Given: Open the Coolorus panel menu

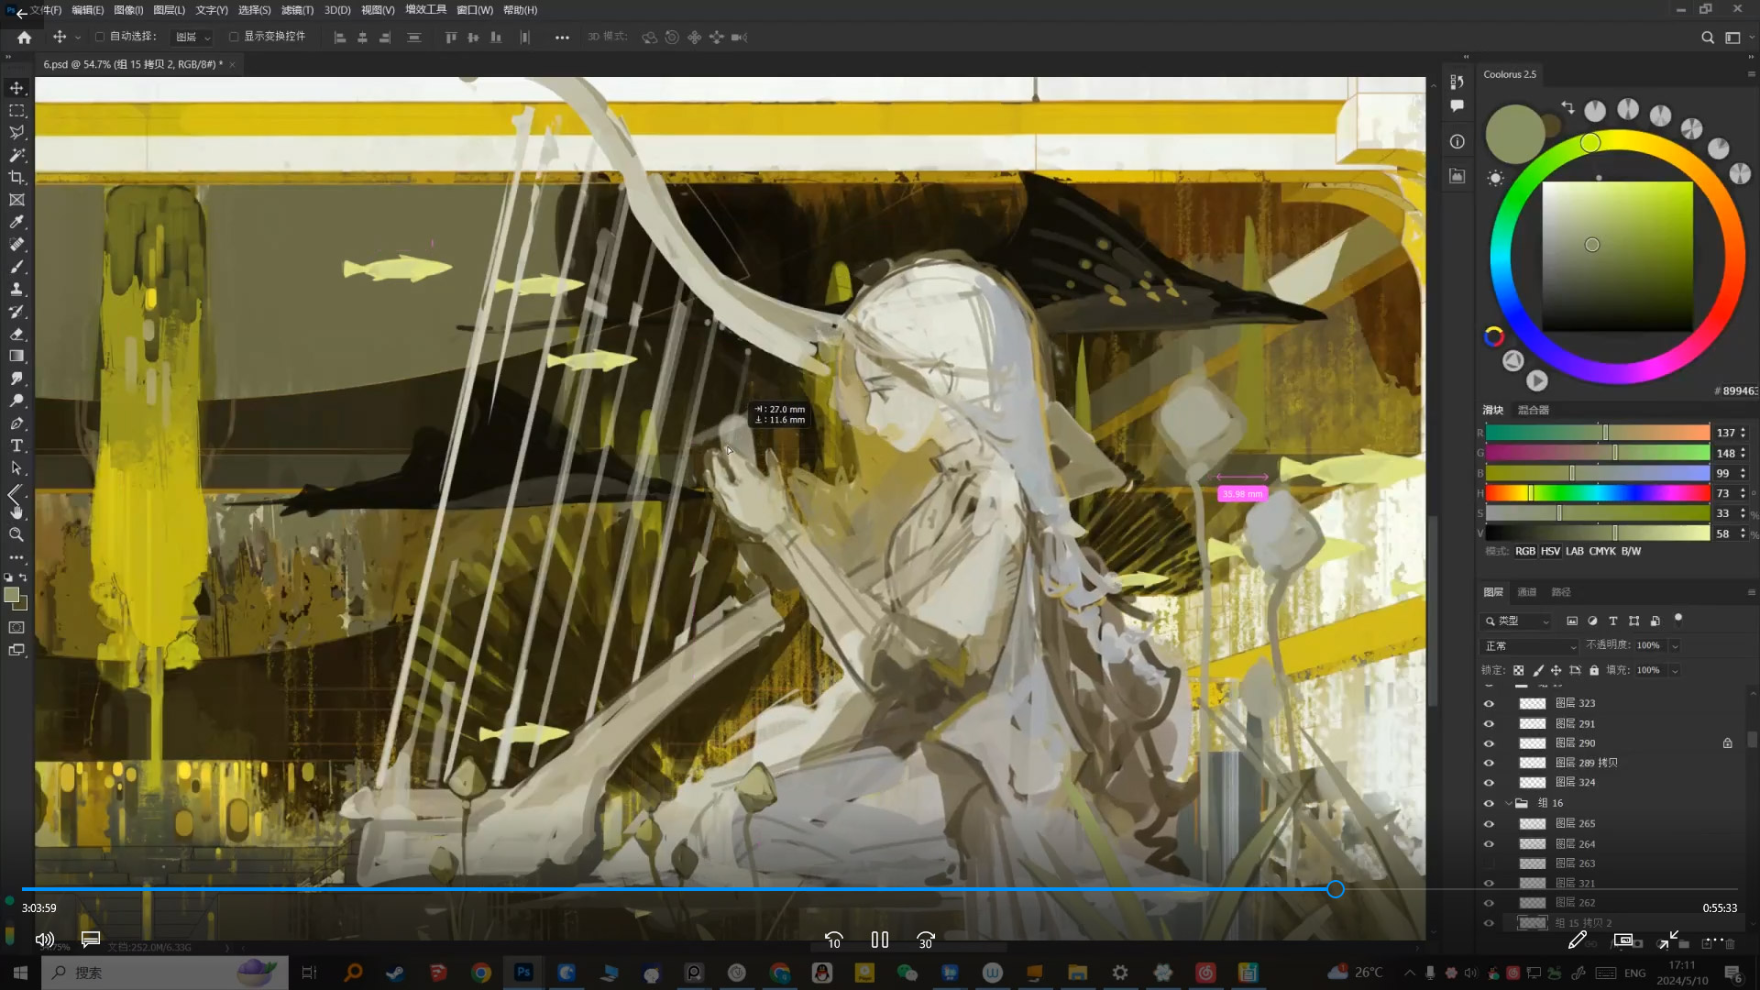Looking at the screenshot, I should (1751, 74).
